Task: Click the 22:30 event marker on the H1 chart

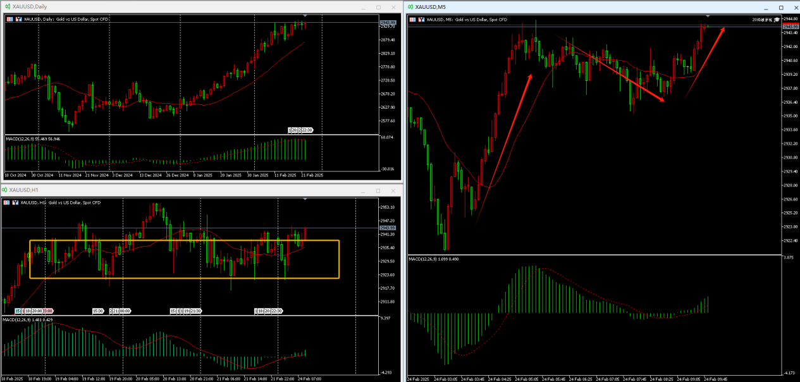Action: click(277, 311)
